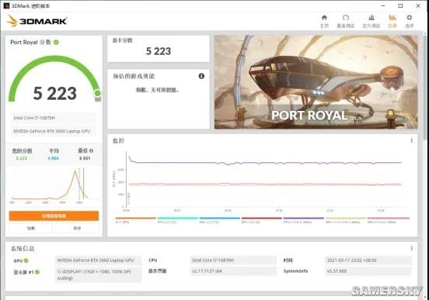The height and width of the screenshot is (300, 429).
Task: Click the info icon beside Best (最佳) score
Action: (91, 150)
